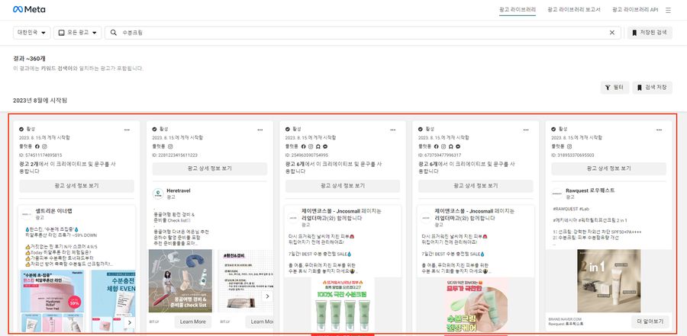687x336 pixels.
Task: Open 셀트리온 이너랩 advertiser name link
Action: click(x=54, y=211)
